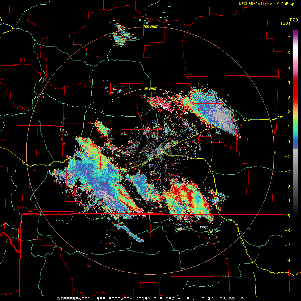Image resolution: width=301 pixels, height=301 pixels.
Task: Click the -5 scale value
Action: [x=287, y=216]
